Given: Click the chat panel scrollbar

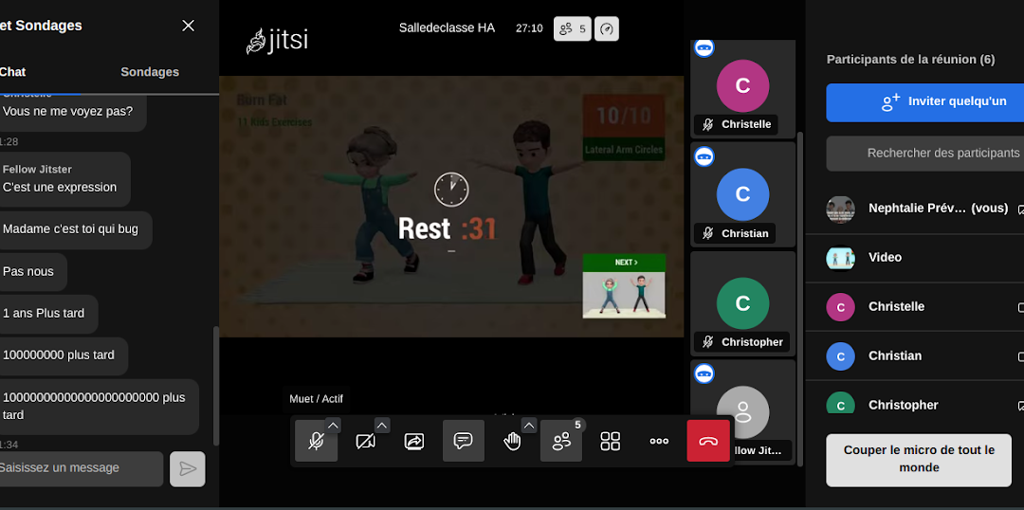Looking at the screenshot, I should click(217, 385).
